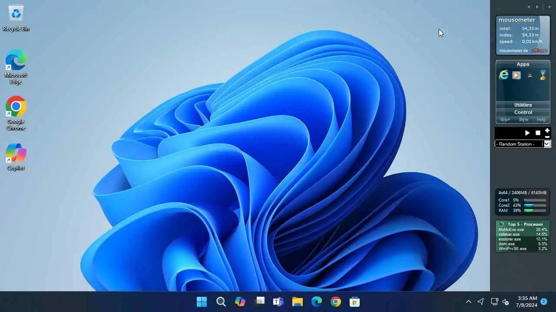Stop radio playback in the radio gadget
This screenshot has width=556, height=312.
coord(538,133)
